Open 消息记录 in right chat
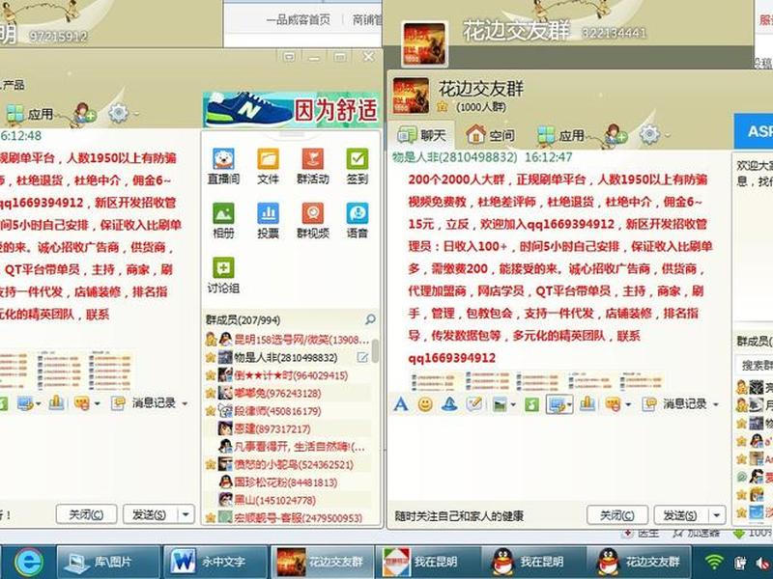773x579 pixels. click(676, 404)
